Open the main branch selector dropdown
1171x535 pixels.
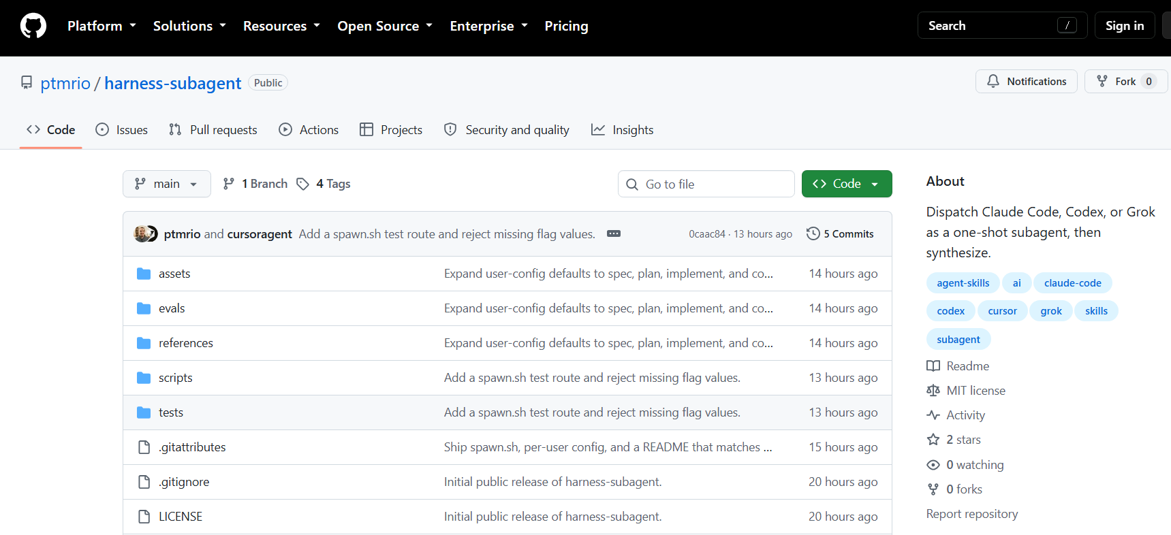point(167,184)
